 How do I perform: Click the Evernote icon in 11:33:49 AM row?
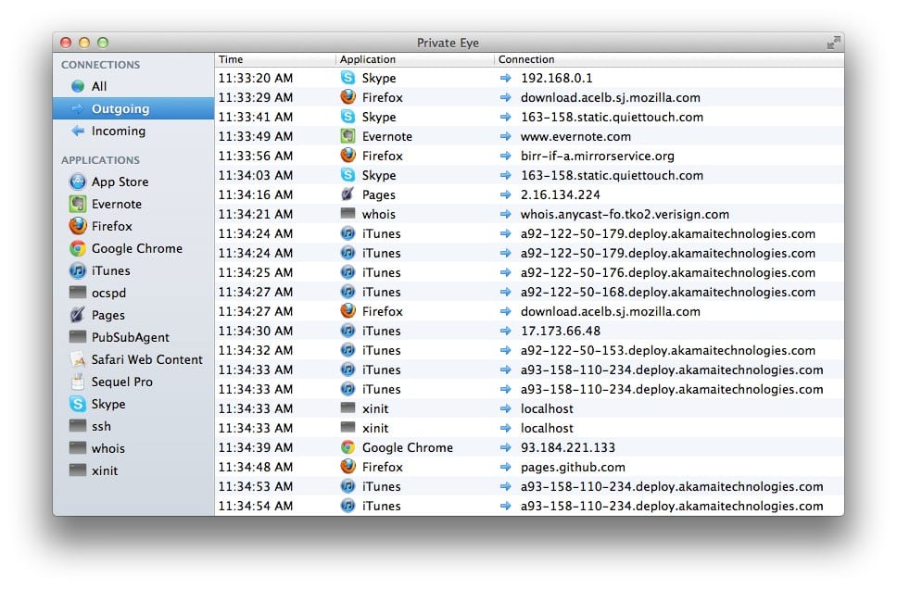[347, 136]
